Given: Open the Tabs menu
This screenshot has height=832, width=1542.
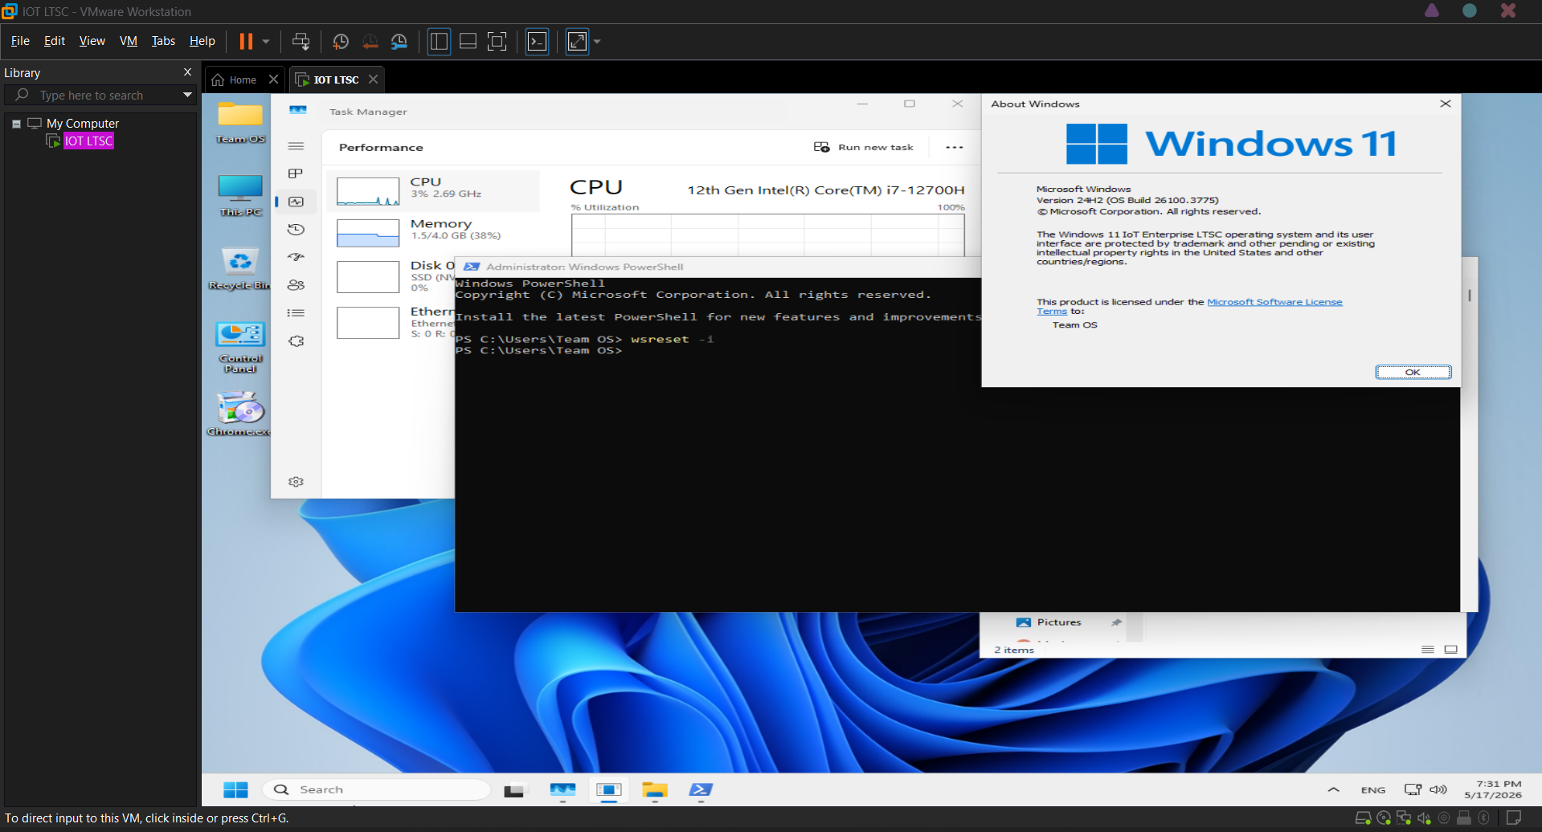Looking at the screenshot, I should (163, 41).
